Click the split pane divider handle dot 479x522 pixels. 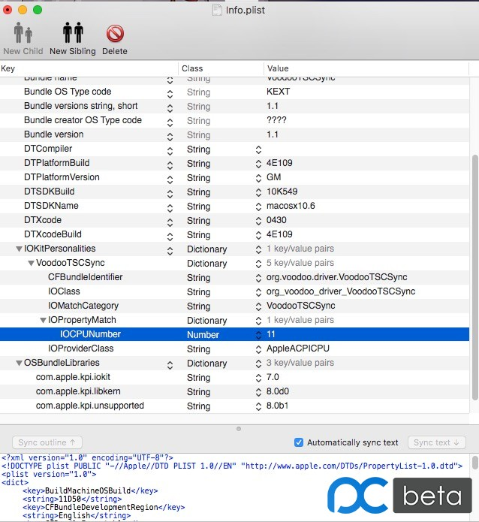(x=239, y=429)
